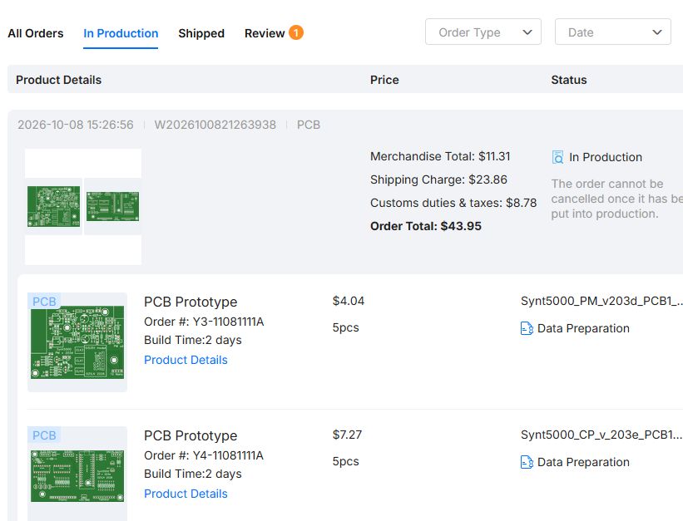Click the file name Synt5000_PM_v203d_PCB1
The height and width of the screenshot is (521, 683).
tap(601, 301)
